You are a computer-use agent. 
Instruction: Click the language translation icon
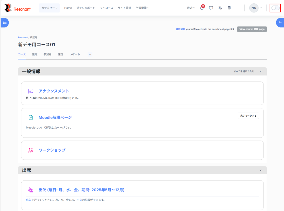click(x=220, y=8)
